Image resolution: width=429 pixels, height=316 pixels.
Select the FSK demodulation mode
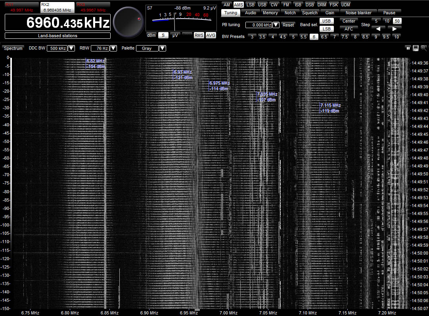[x=334, y=5]
